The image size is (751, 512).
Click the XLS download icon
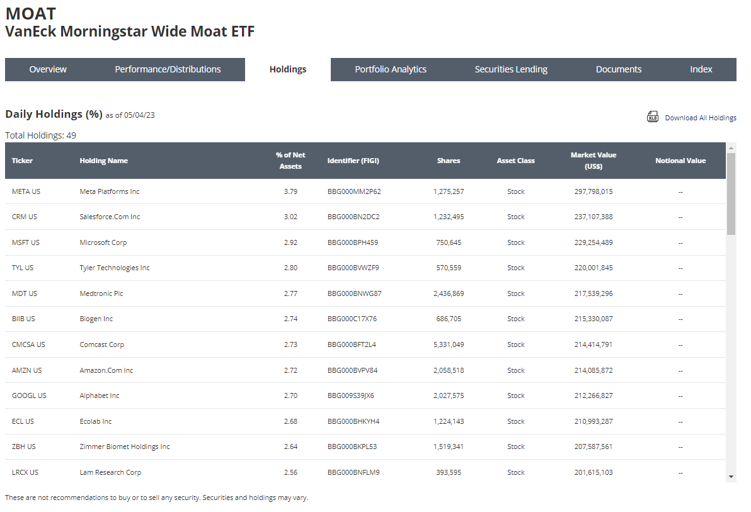(x=653, y=117)
